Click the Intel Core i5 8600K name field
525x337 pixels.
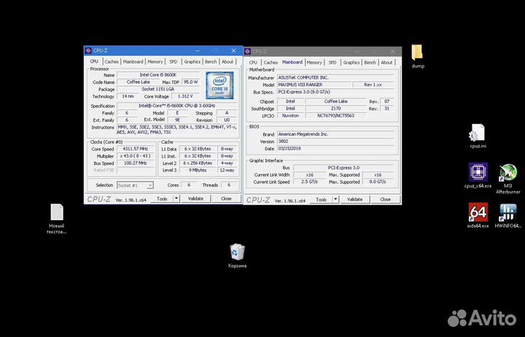pyautogui.click(x=157, y=74)
